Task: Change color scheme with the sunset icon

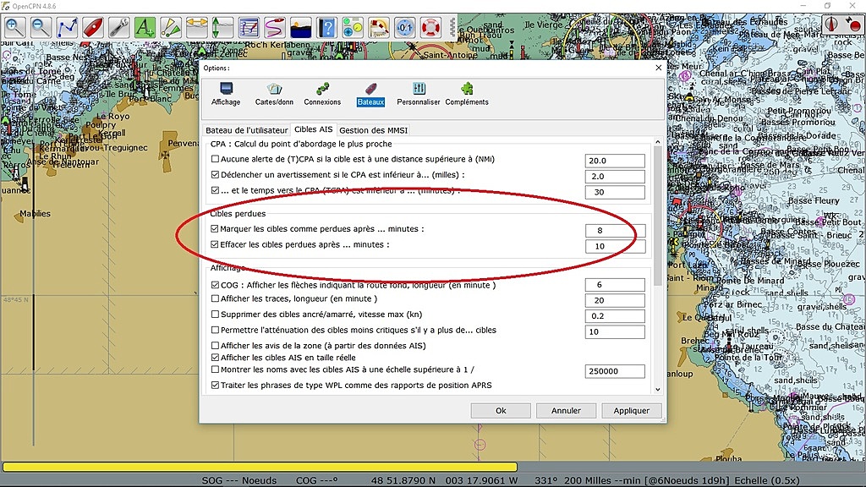Action: pos(300,27)
